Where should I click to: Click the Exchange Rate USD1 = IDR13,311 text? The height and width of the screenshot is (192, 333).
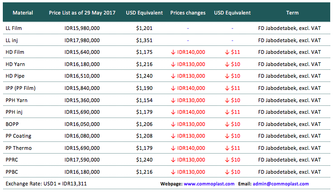46,184
